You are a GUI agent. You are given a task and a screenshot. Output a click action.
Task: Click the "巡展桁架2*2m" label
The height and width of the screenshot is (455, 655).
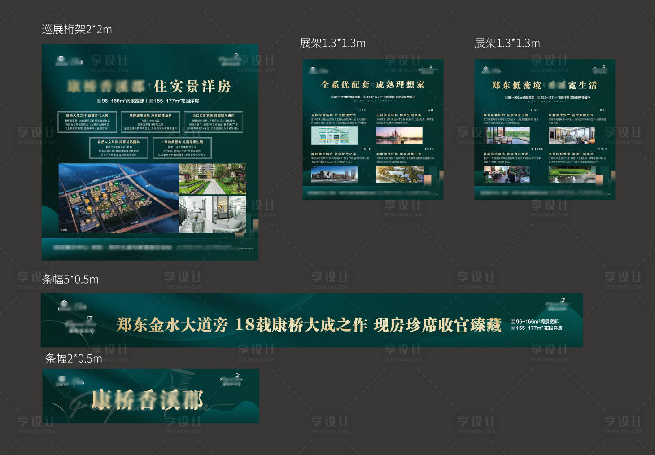(x=77, y=29)
